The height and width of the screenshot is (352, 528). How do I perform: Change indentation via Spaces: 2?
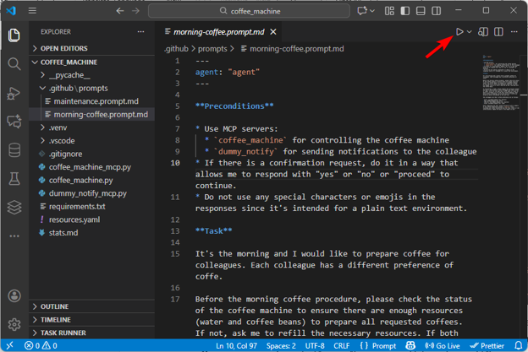point(281,345)
